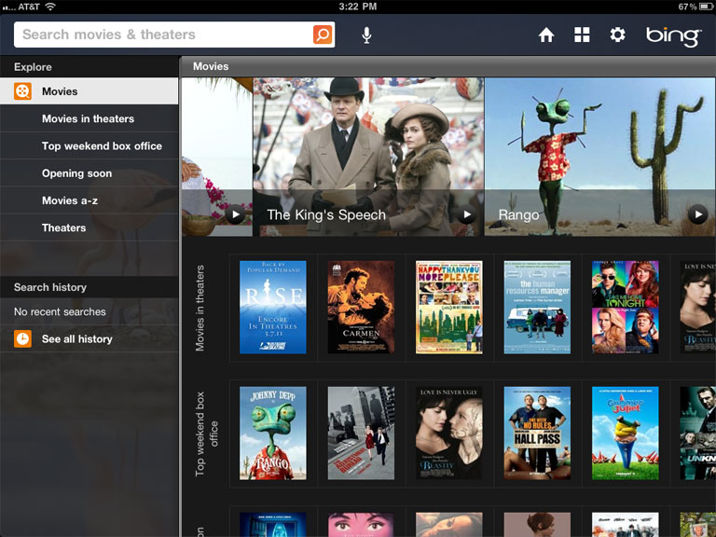
Task: Click the Top weekend box office vertical label
Action: pos(206,434)
